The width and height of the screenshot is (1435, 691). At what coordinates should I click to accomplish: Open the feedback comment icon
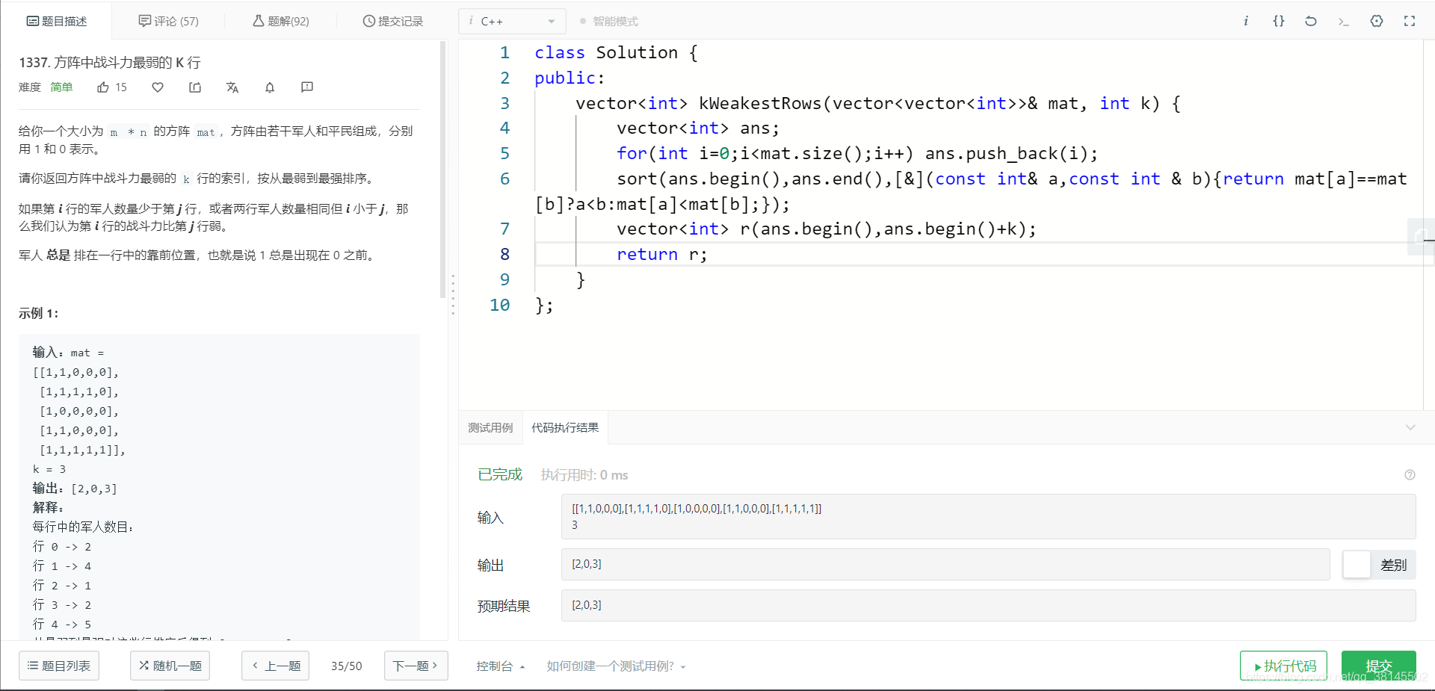(x=307, y=87)
